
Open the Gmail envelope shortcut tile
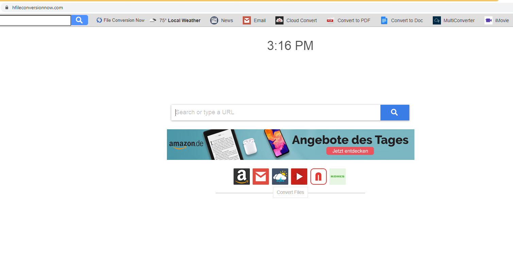tap(261, 177)
